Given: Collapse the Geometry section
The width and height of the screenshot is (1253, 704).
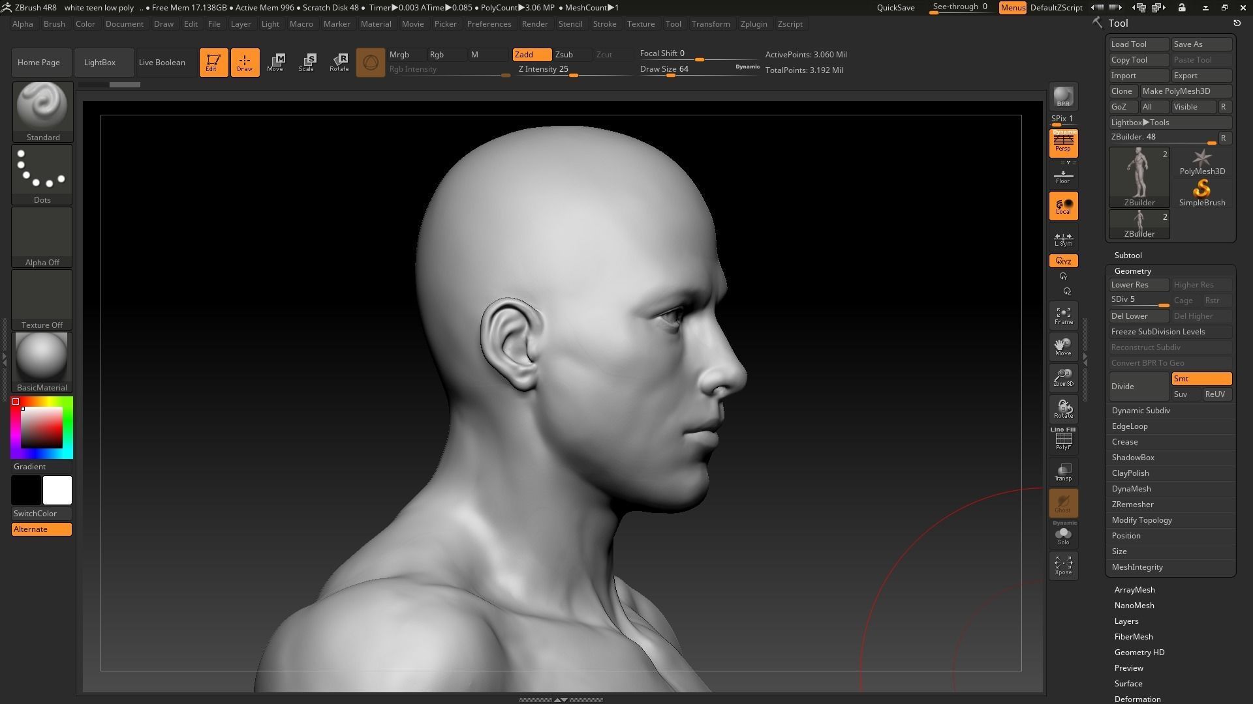Looking at the screenshot, I should (1133, 271).
